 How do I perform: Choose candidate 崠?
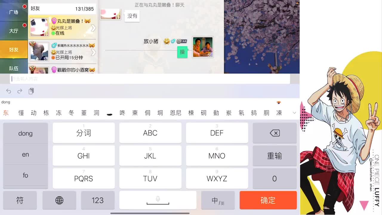coord(229,113)
